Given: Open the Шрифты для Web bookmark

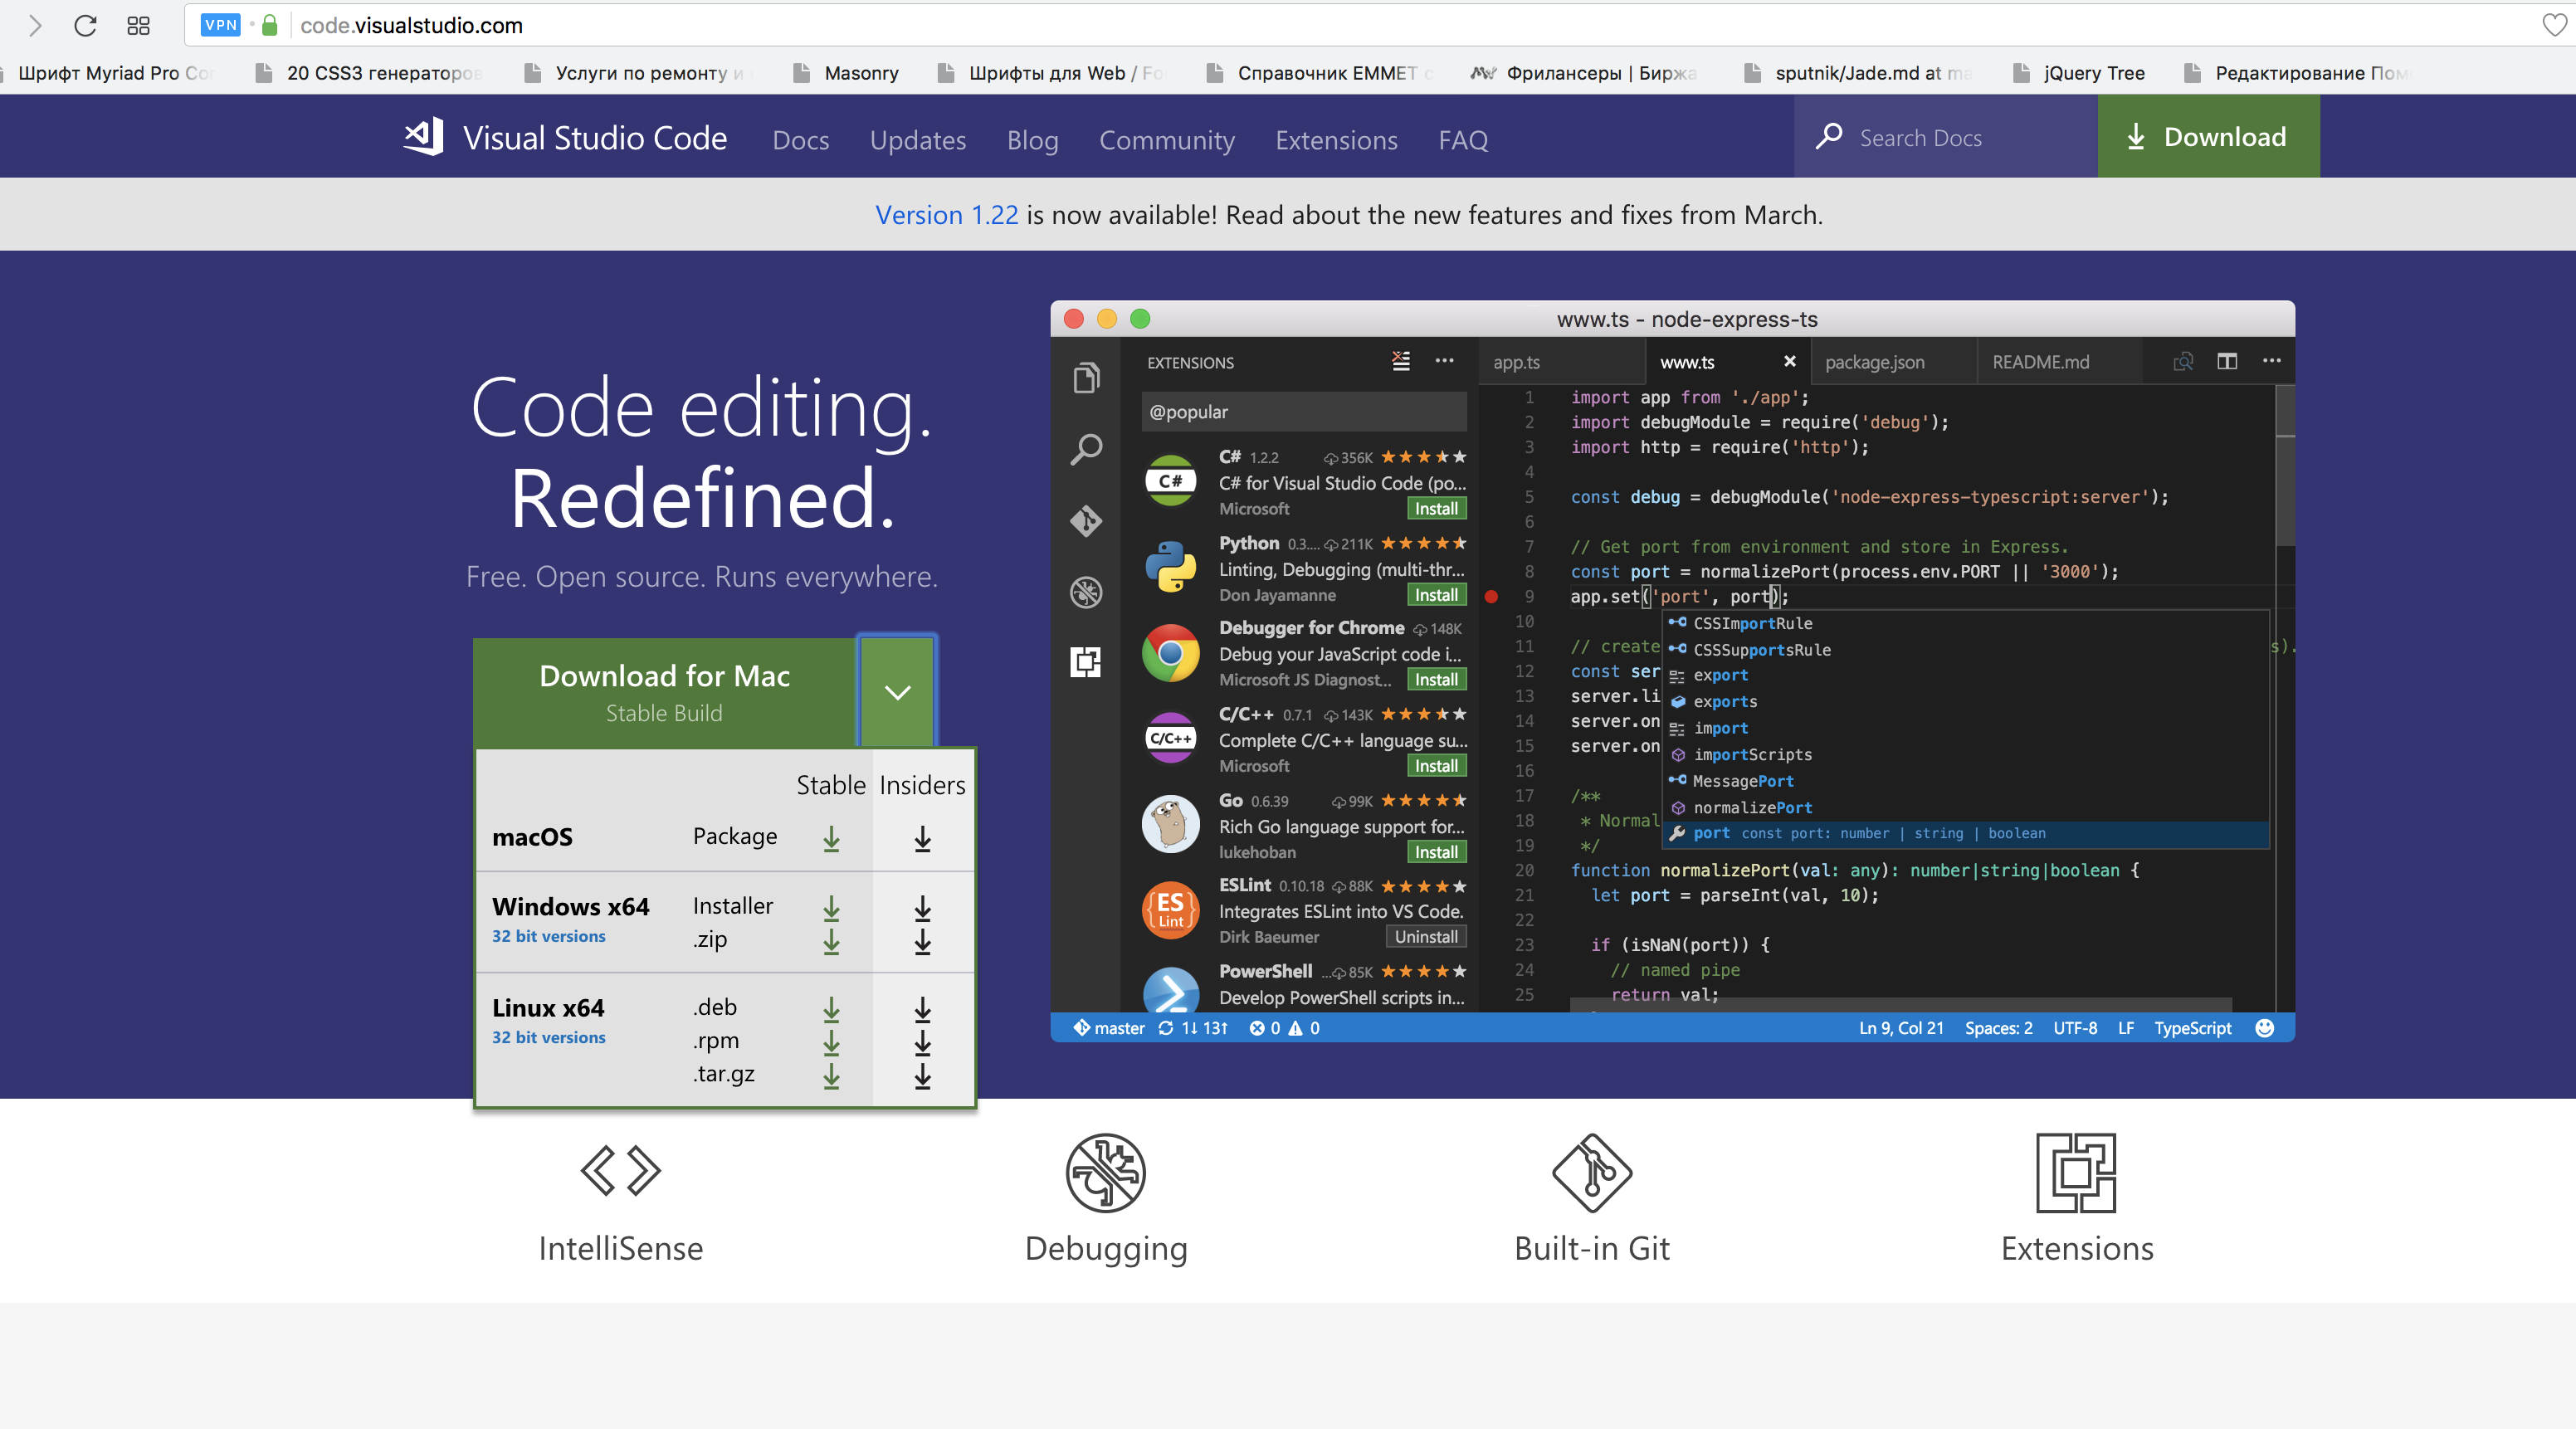Looking at the screenshot, I should [1051, 73].
